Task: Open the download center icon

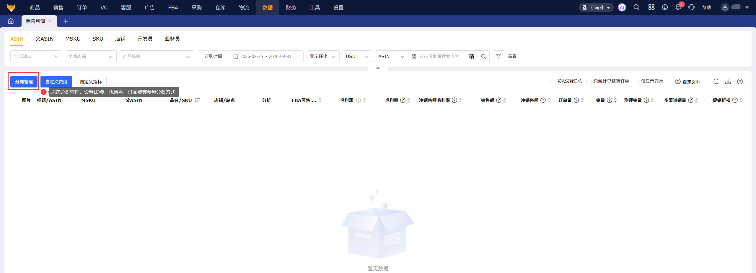Action: click(x=665, y=7)
